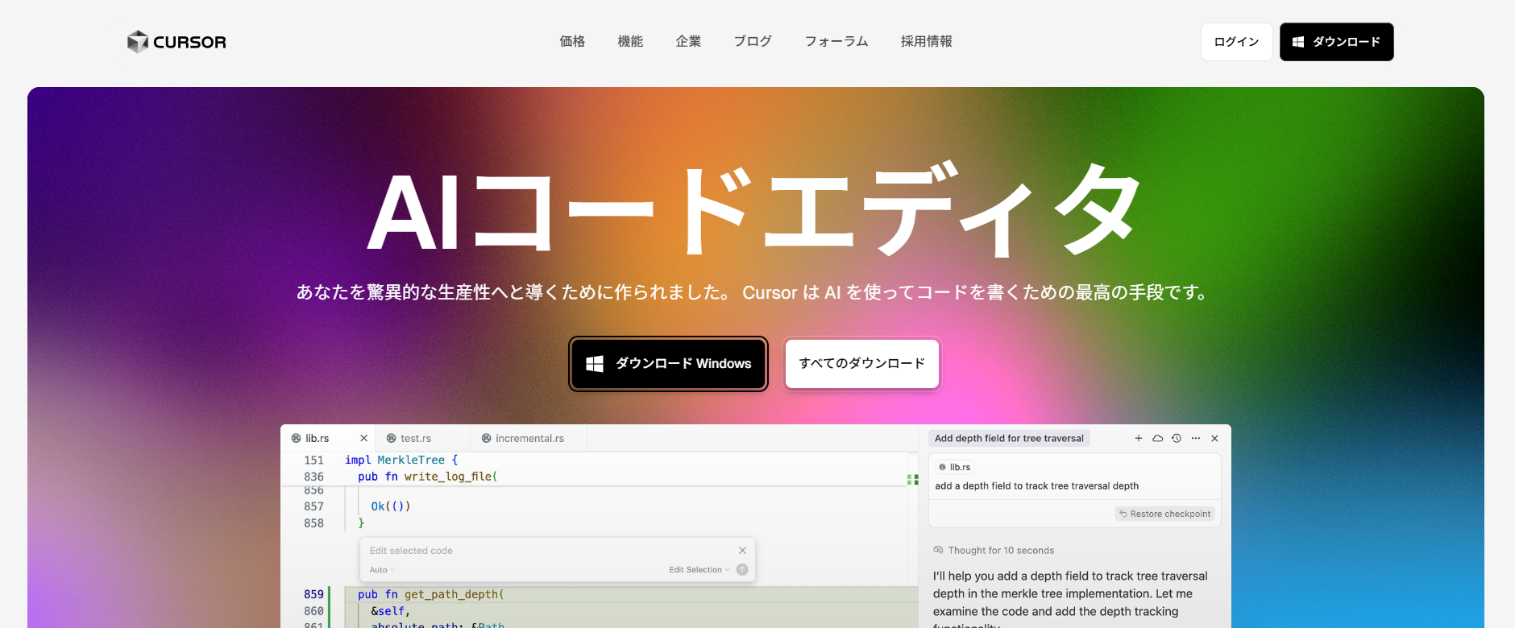Click the black ダウンロード button in header

(1337, 42)
